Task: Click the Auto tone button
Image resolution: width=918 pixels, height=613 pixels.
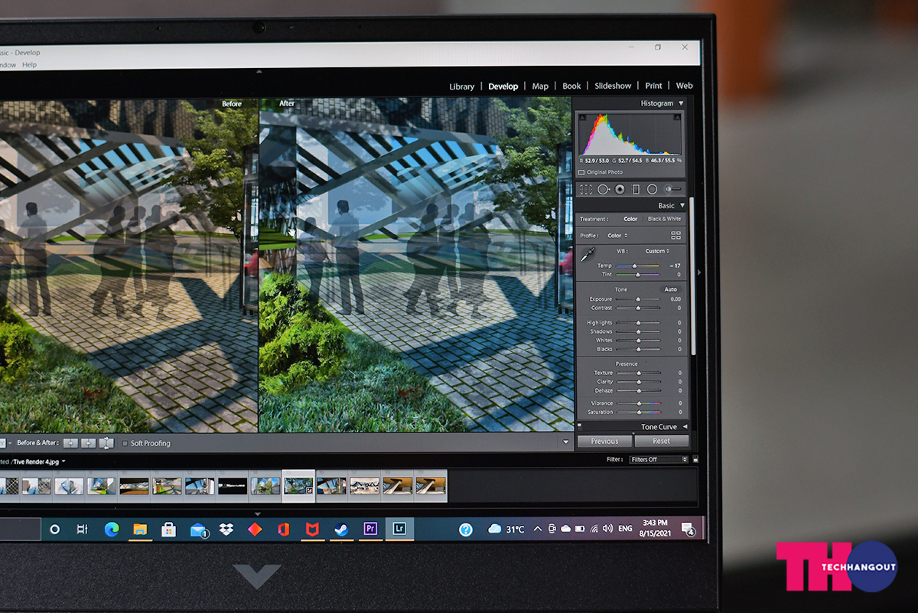Action: point(670,289)
